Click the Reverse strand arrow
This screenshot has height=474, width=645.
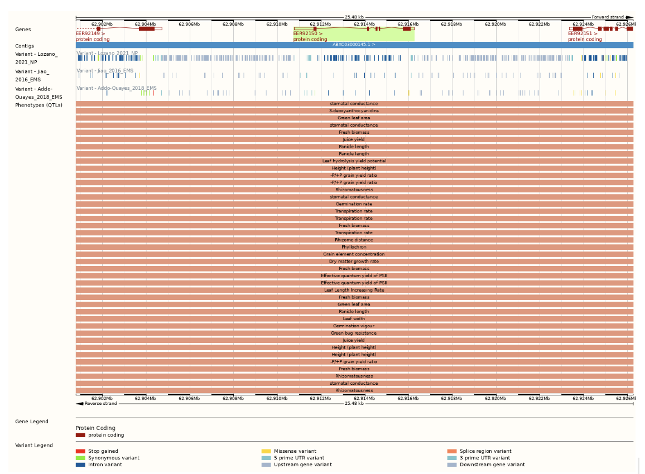pos(79,403)
